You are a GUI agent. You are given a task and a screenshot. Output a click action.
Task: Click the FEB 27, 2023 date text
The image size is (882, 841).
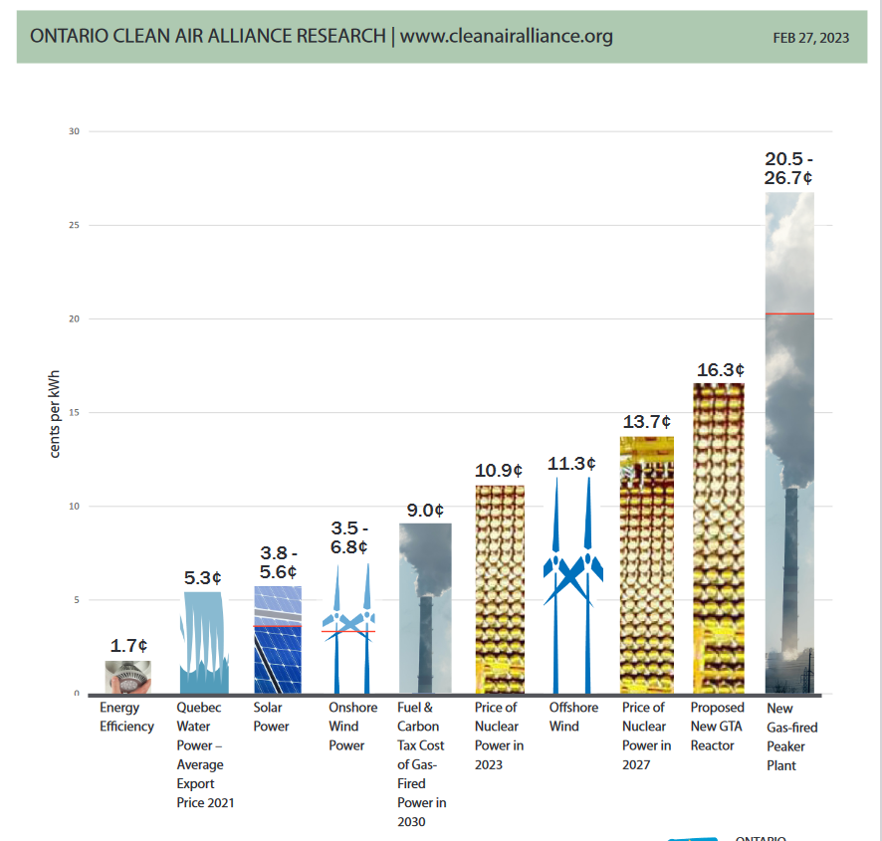point(810,38)
